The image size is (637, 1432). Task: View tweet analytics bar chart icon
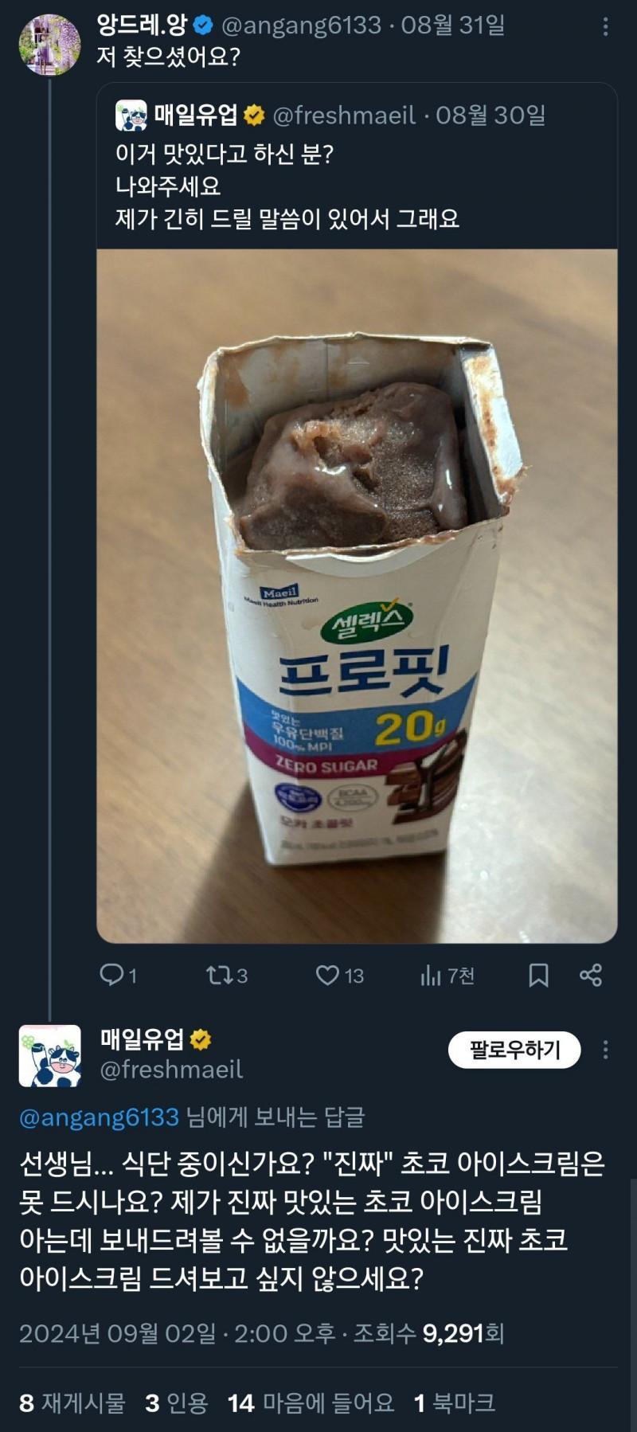(x=431, y=975)
